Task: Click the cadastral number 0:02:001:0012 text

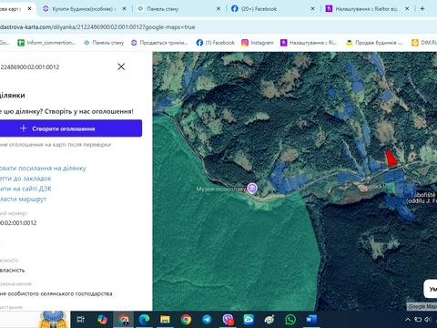Action: (x=18, y=223)
